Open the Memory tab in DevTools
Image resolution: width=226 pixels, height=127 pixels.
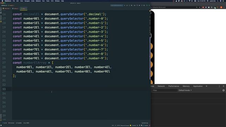(x=186, y=86)
